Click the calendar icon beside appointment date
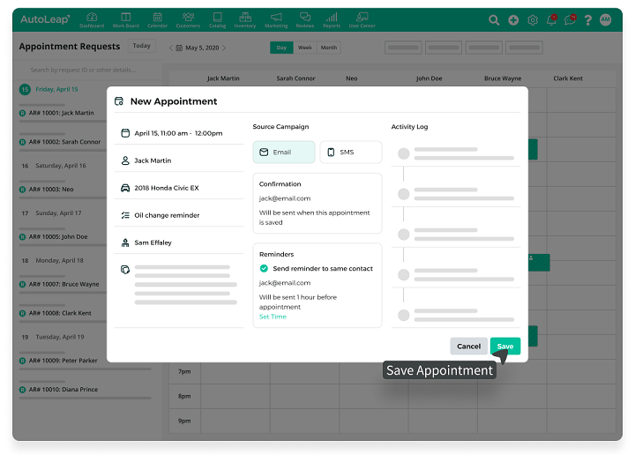The image size is (635, 455). (x=125, y=133)
